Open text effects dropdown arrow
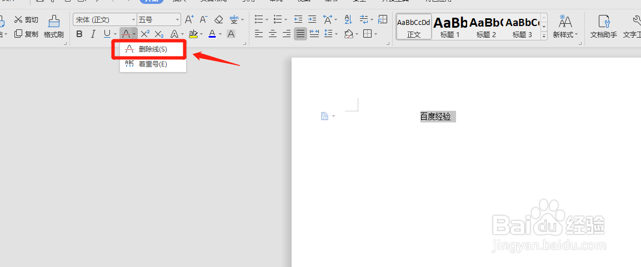This screenshot has width=641, height=267. (x=182, y=34)
